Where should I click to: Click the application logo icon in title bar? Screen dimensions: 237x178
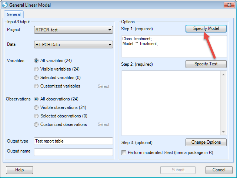pyautogui.click(x=5, y=5)
